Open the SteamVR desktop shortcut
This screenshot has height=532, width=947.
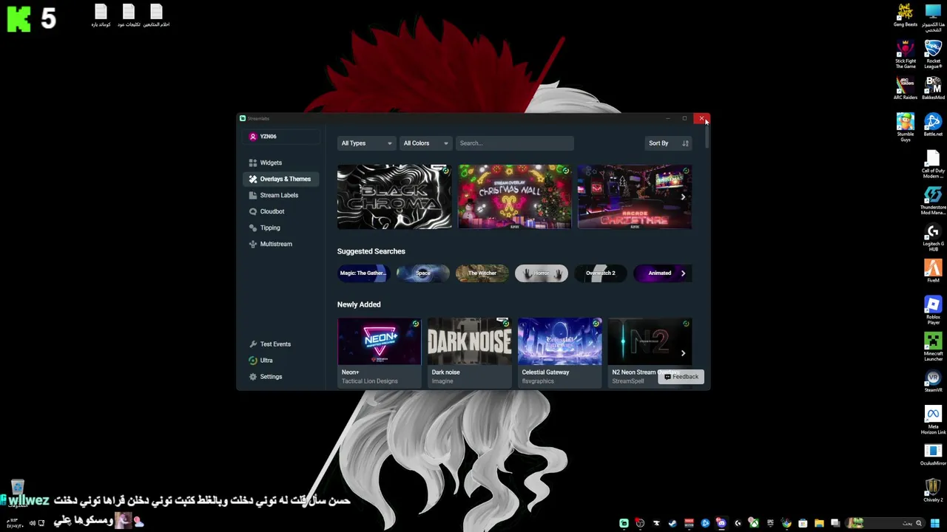click(933, 380)
